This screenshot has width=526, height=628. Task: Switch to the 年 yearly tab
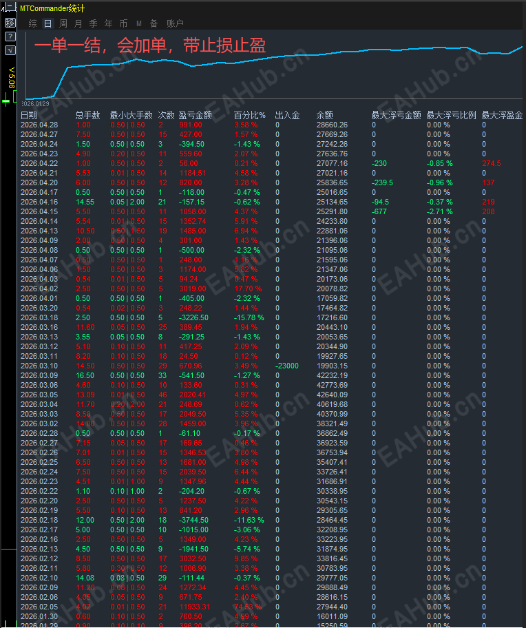(109, 23)
